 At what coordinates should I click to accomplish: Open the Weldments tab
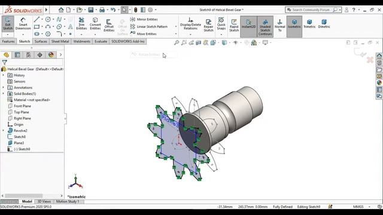pos(82,41)
